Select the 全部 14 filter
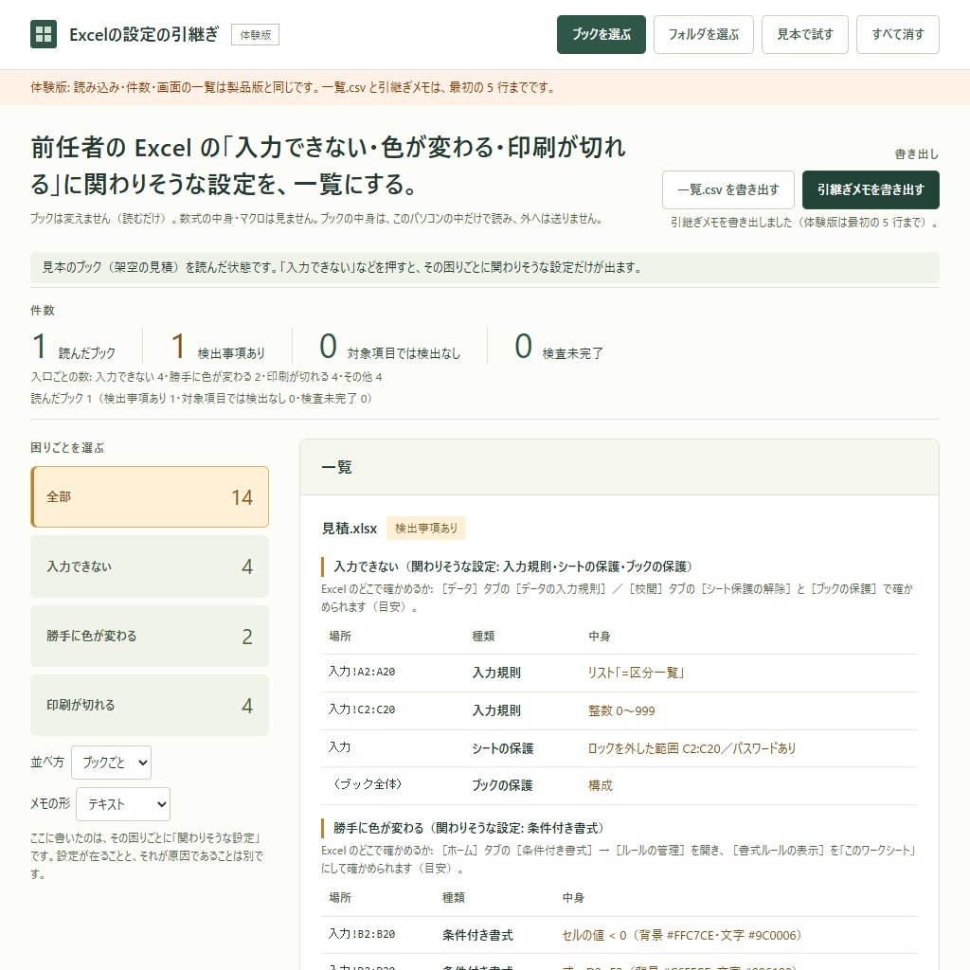 tap(150, 496)
